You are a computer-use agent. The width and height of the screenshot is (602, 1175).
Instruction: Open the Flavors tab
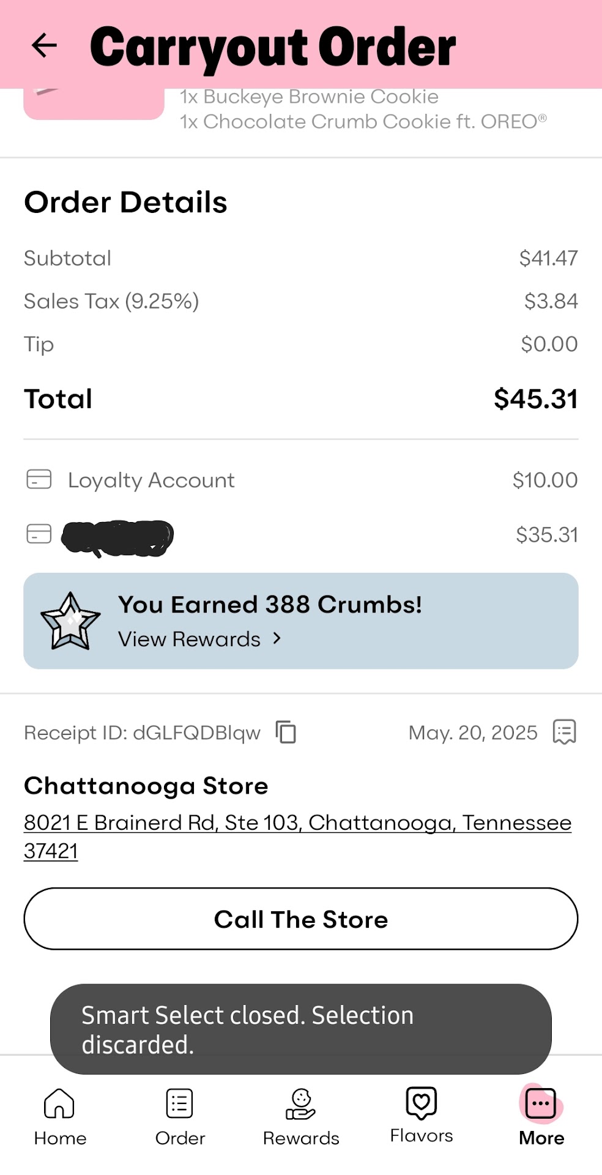tap(422, 1115)
